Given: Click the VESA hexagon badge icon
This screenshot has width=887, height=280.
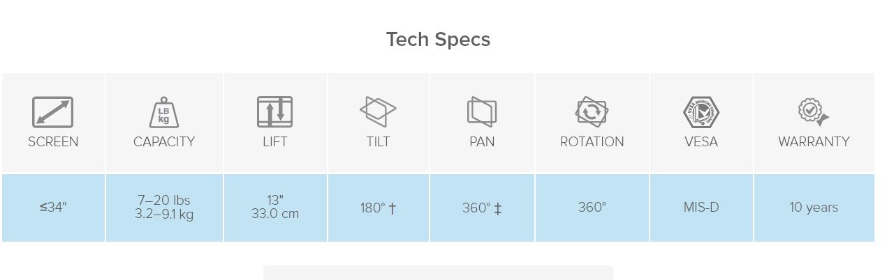Looking at the screenshot, I should pos(701,111).
